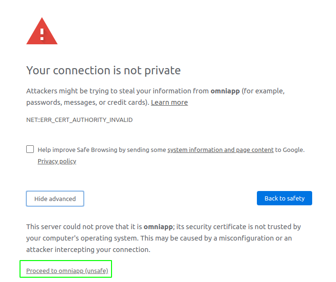Click the NET::ERR_CERT_AUTHORITY_INVALID error code
336x282 pixels.
79,120
